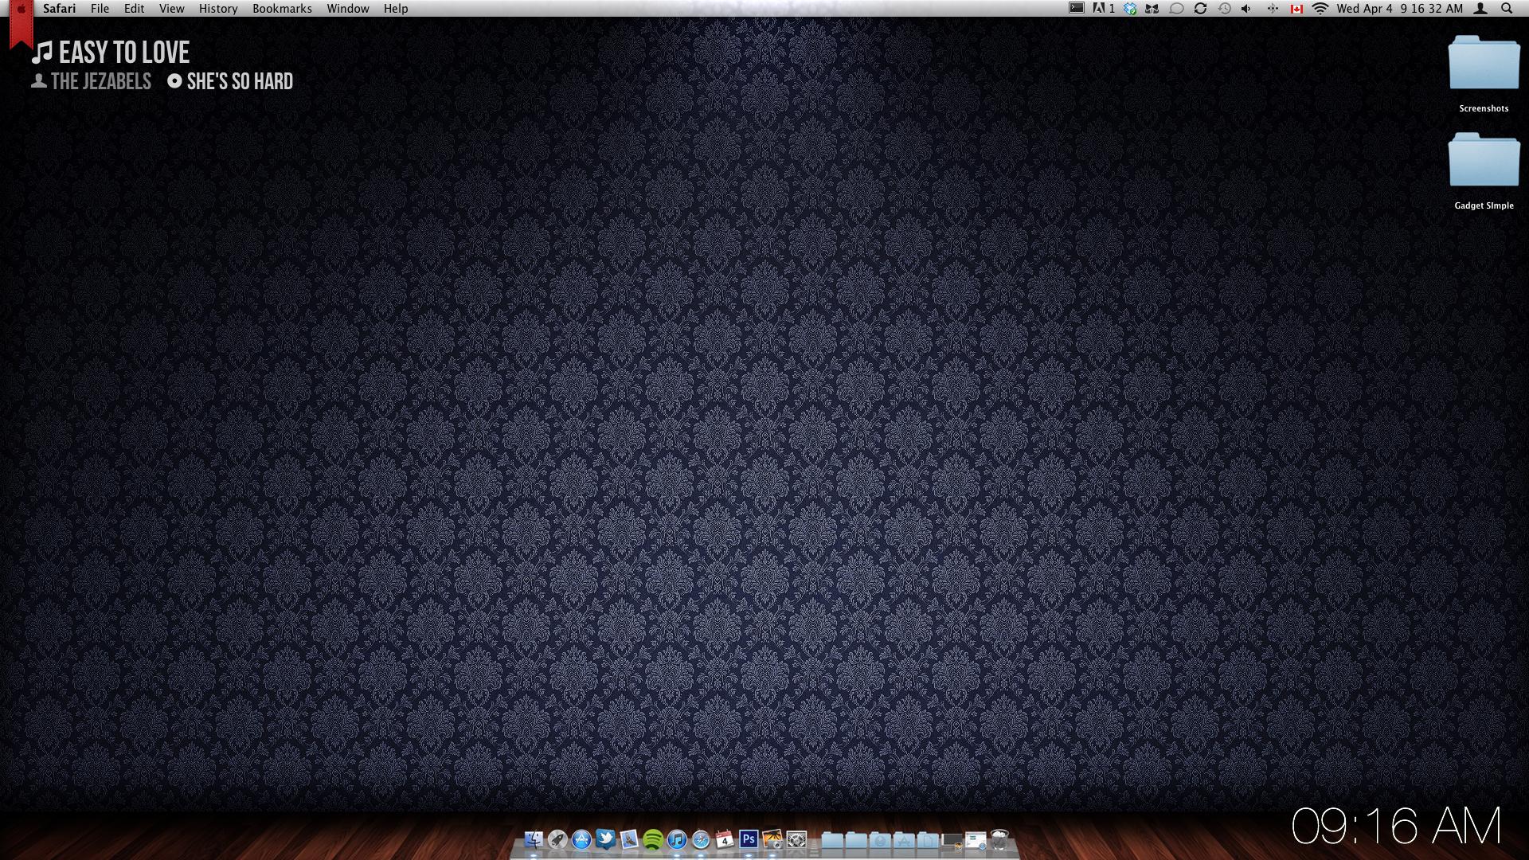Open Finder from the dock

[x=534, y=839]
